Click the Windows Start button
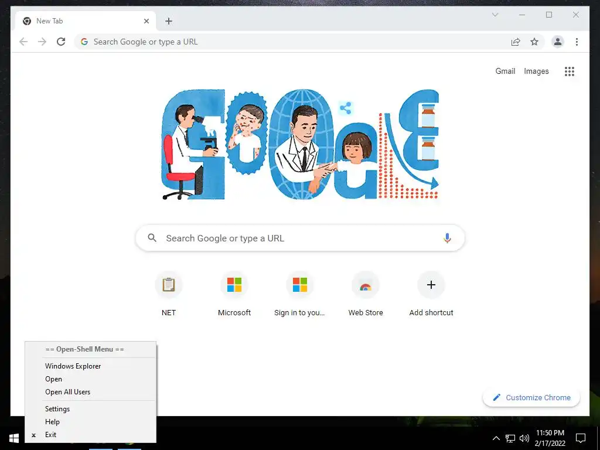Viewport: 600px width, 450px height. [x=14, y=438]
